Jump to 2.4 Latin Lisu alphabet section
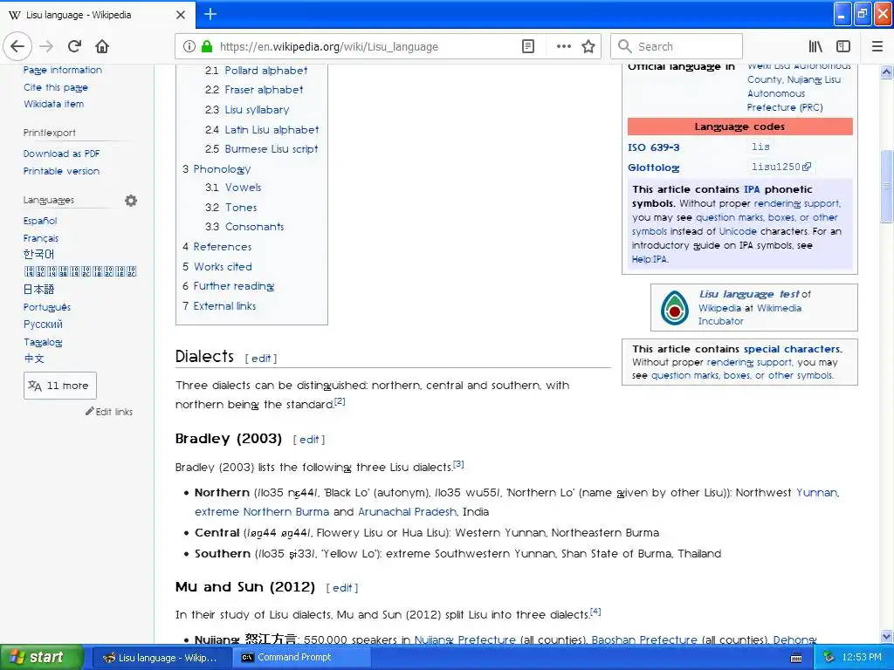894x670 pixels. pyautogui.click(x=262, y=129)
